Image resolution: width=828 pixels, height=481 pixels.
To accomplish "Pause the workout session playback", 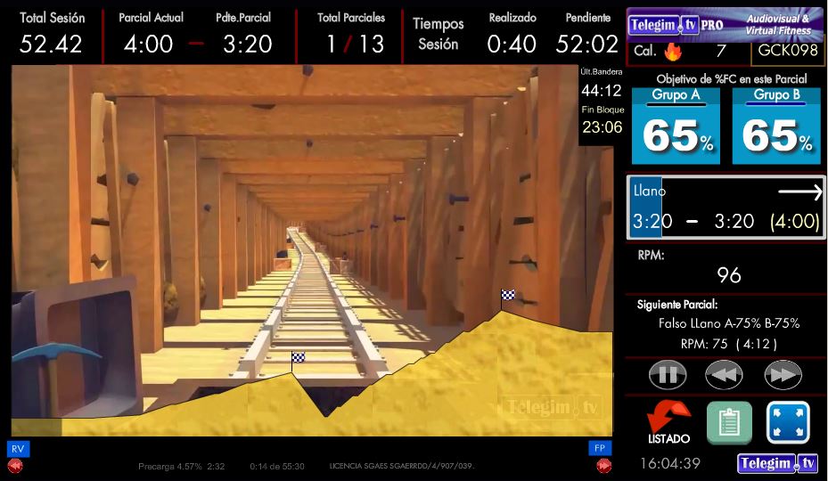I will coord(668,375).
